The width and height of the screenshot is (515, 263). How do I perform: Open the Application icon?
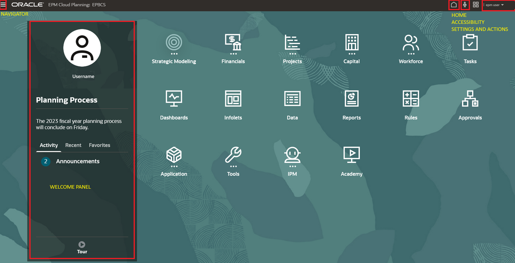pyautogui.click(x=174, y=155)
